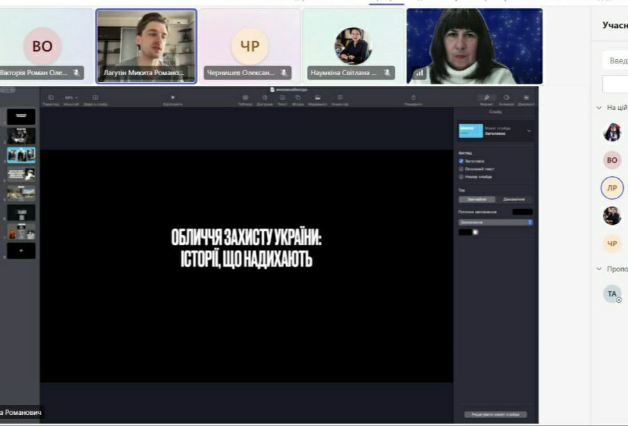Image resolution: width=628 pixels, height=426 pixels.
Task: Expand the slide layout chevron
Action: pyautogui.click(x=529, y=131)
